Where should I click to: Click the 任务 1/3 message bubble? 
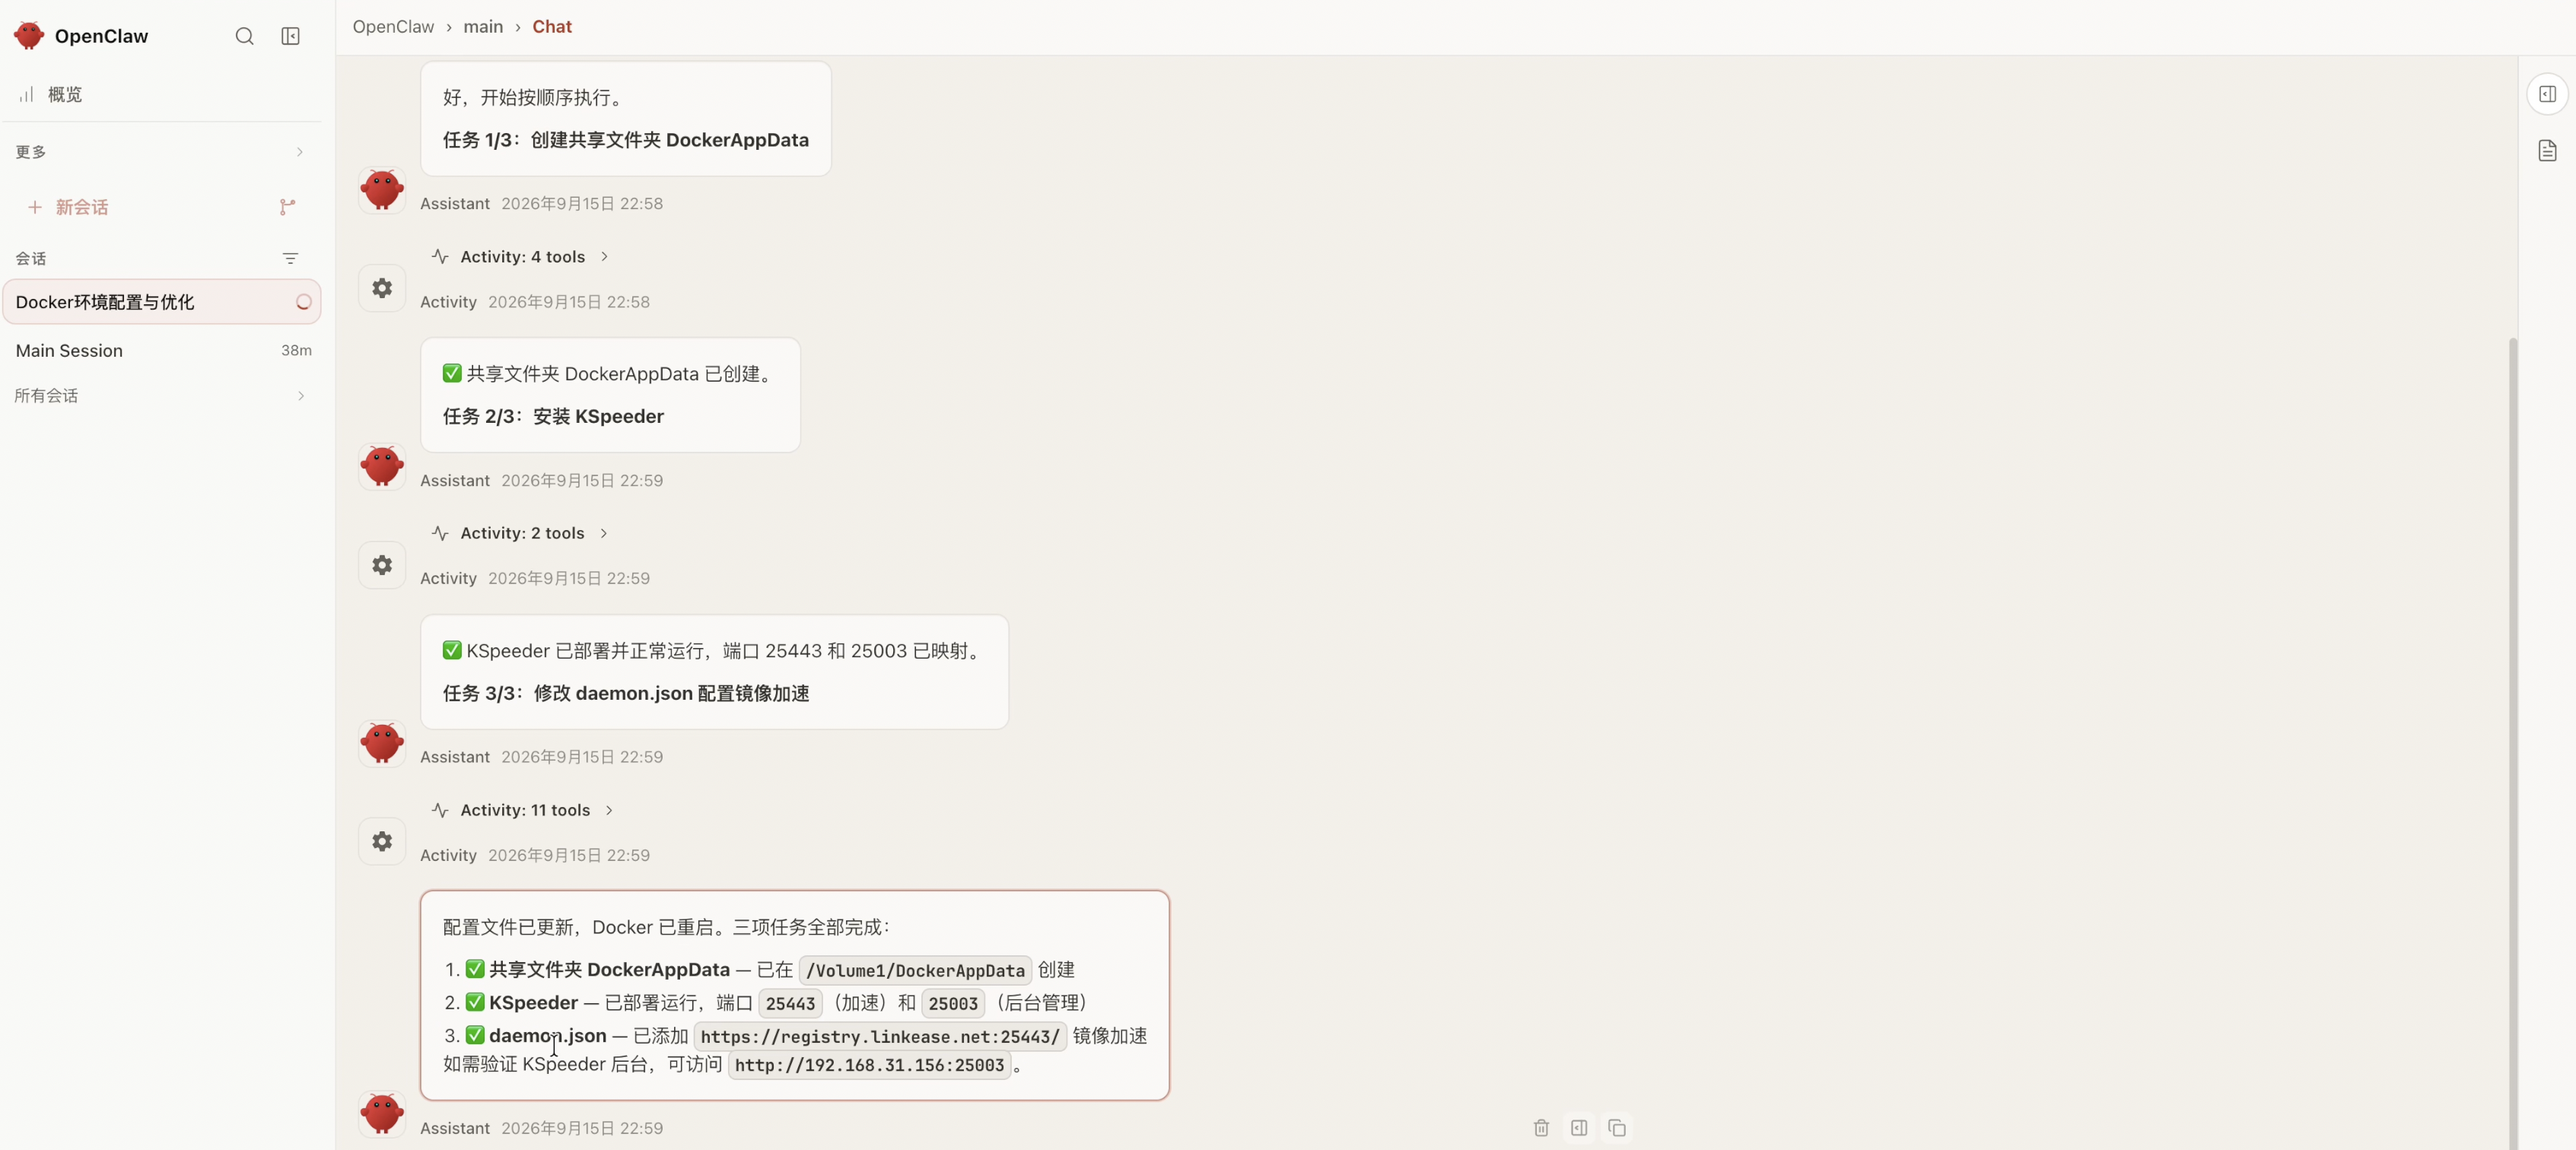626,119
